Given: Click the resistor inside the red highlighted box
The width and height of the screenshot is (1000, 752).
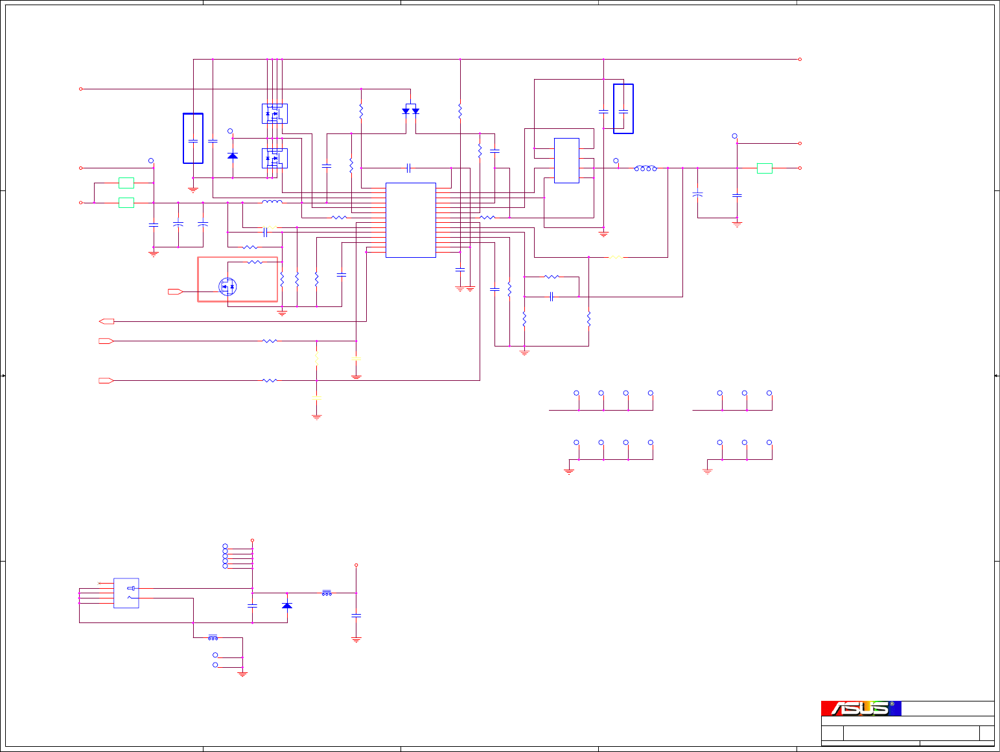Looking at the screenshot, I should [x=255, y=262].
